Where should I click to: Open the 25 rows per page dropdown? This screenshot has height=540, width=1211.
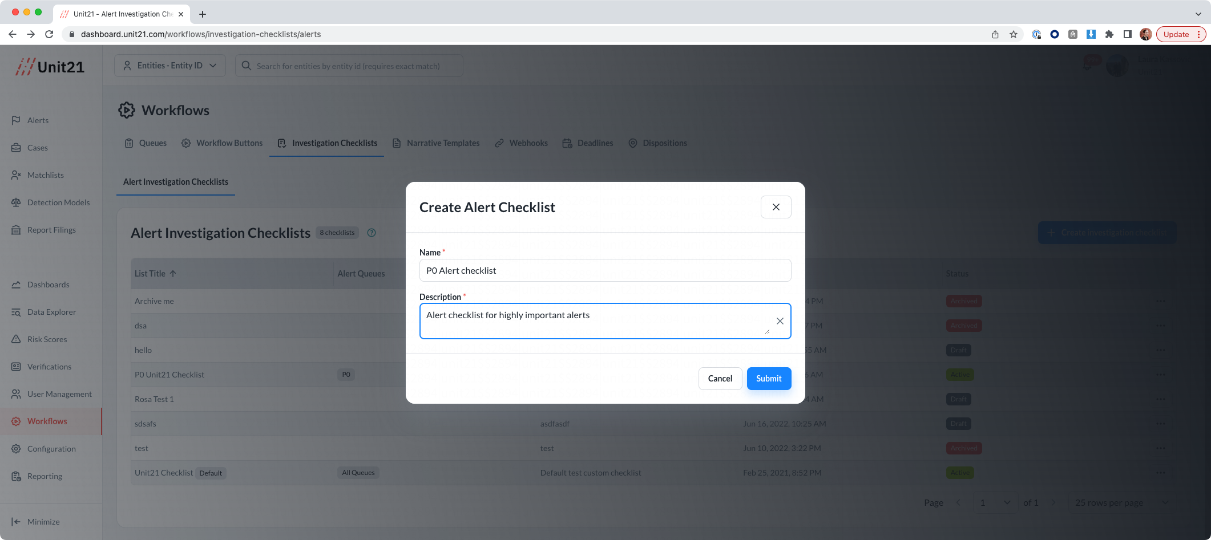coord(1120,502)
